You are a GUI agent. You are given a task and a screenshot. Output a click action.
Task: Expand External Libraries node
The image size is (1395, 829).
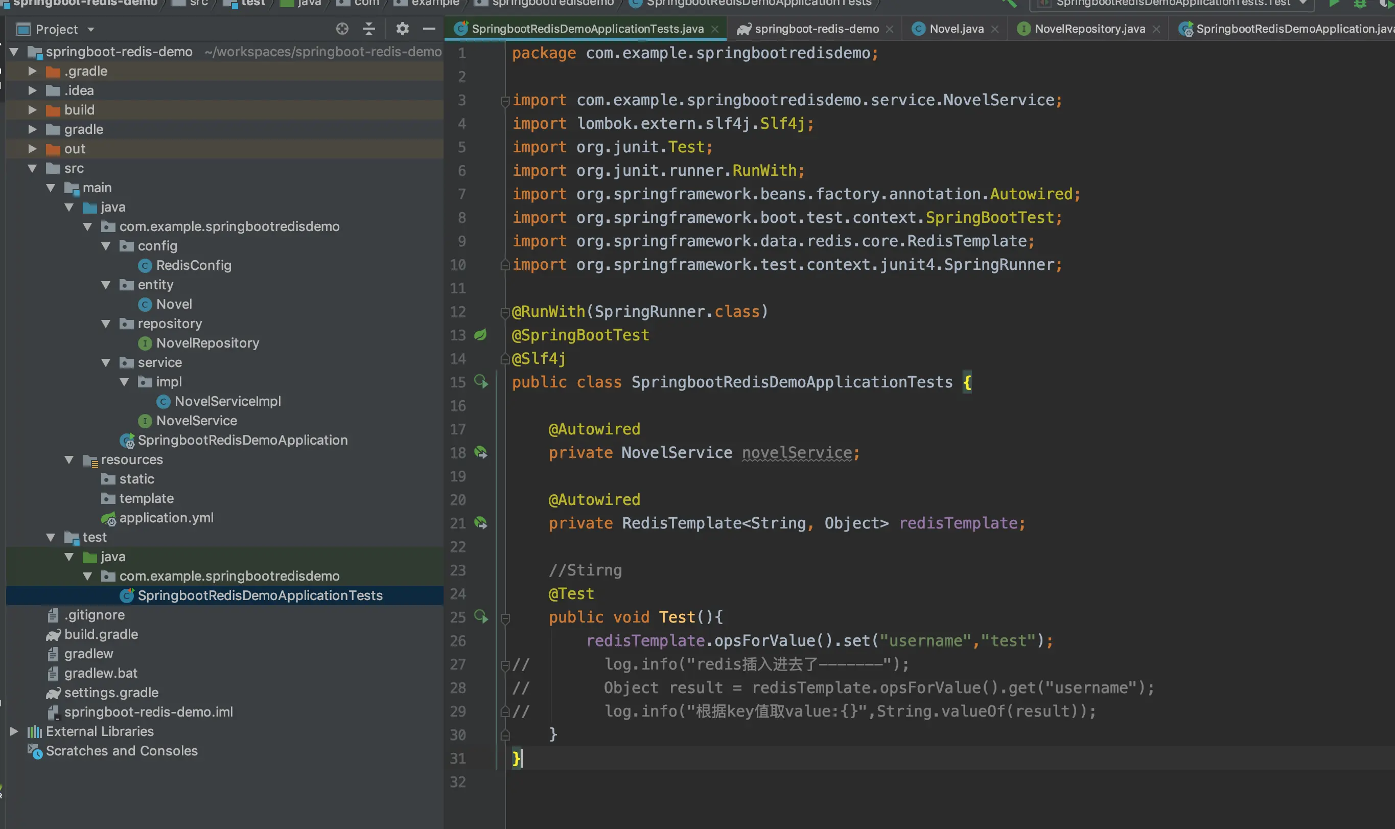(14, 731)
